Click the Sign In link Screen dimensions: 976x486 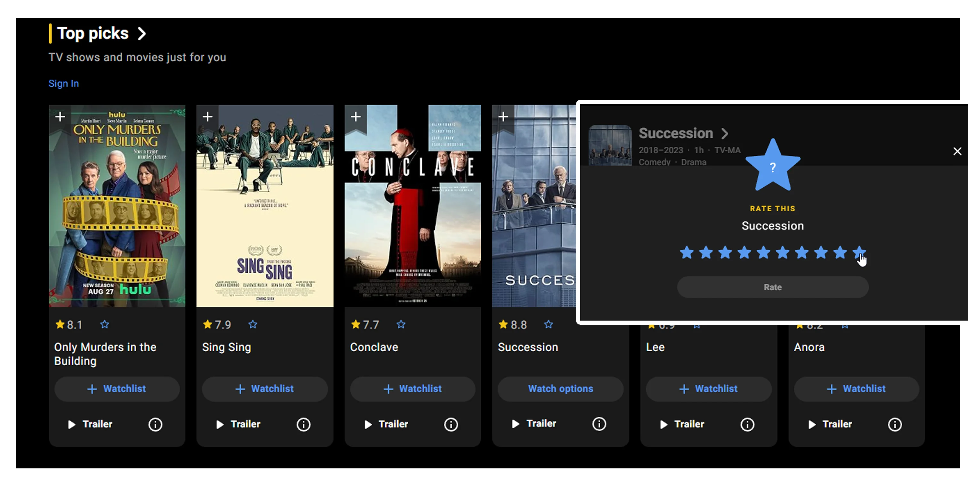point(64,84)
